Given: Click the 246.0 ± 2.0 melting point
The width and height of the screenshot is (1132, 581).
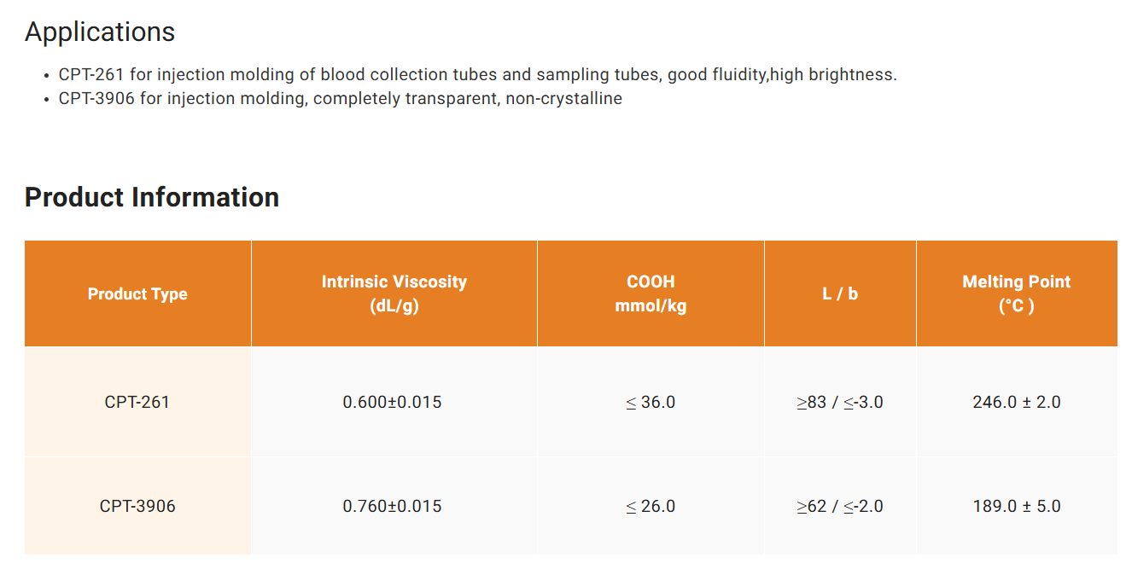Looking at the screenshot, I should coord(1016,402).
